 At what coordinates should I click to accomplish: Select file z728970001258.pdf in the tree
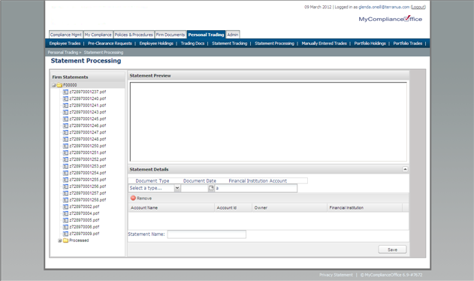[88, 200]
